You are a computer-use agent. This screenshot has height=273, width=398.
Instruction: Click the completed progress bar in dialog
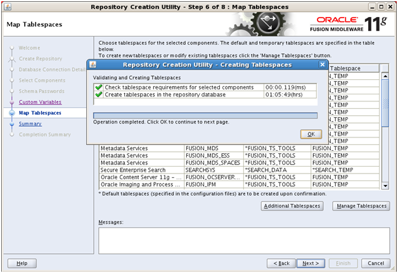(205, 116)
